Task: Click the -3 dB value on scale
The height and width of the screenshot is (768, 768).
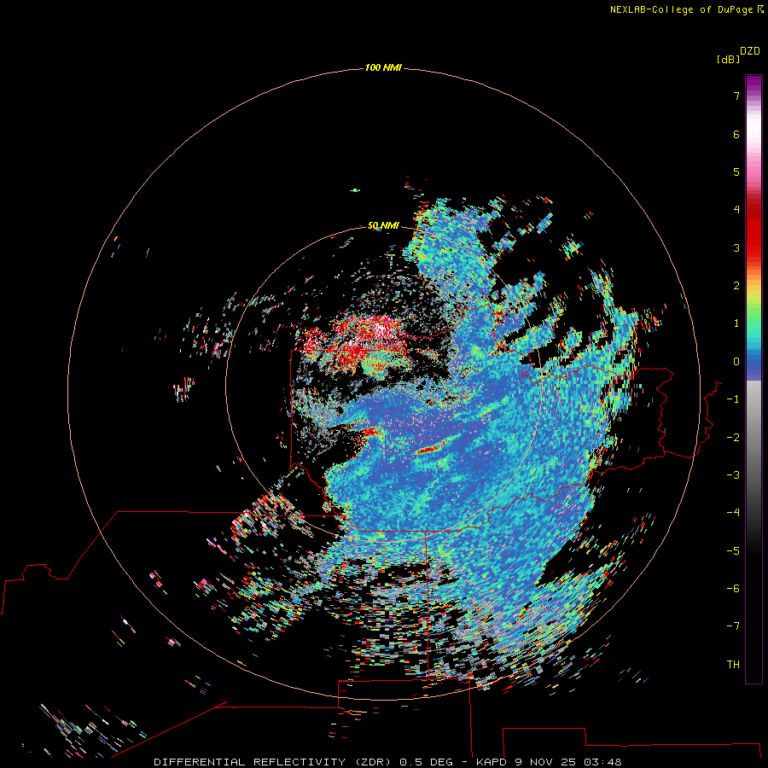Action: coord(733,475)
